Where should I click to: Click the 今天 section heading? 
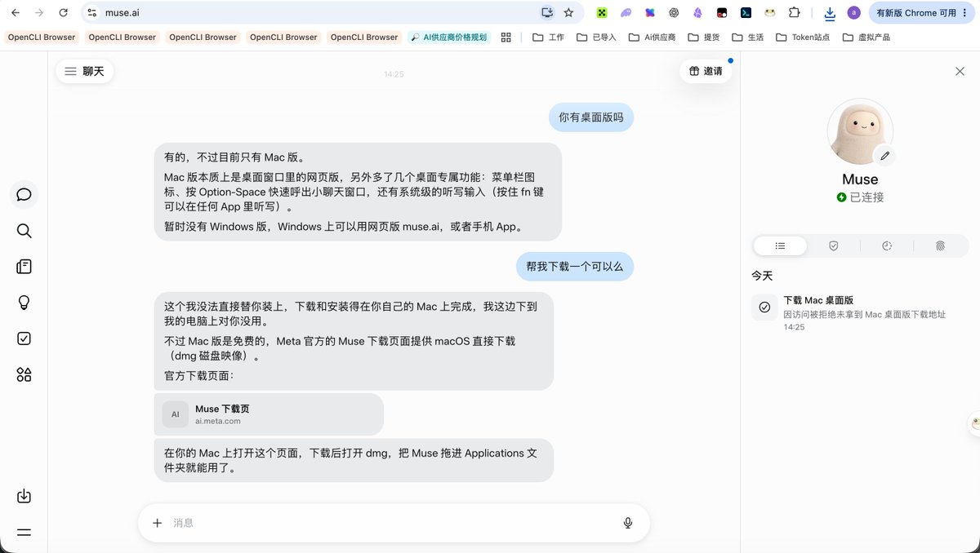click(x=762, y=276)
